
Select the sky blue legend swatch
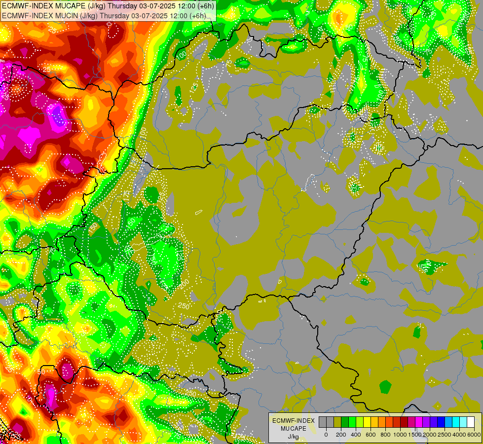[x=449, y=422]
